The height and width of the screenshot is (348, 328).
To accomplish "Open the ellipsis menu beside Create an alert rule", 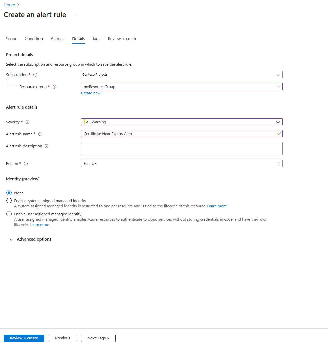I will pyautogui.click(x=76, y=15).
